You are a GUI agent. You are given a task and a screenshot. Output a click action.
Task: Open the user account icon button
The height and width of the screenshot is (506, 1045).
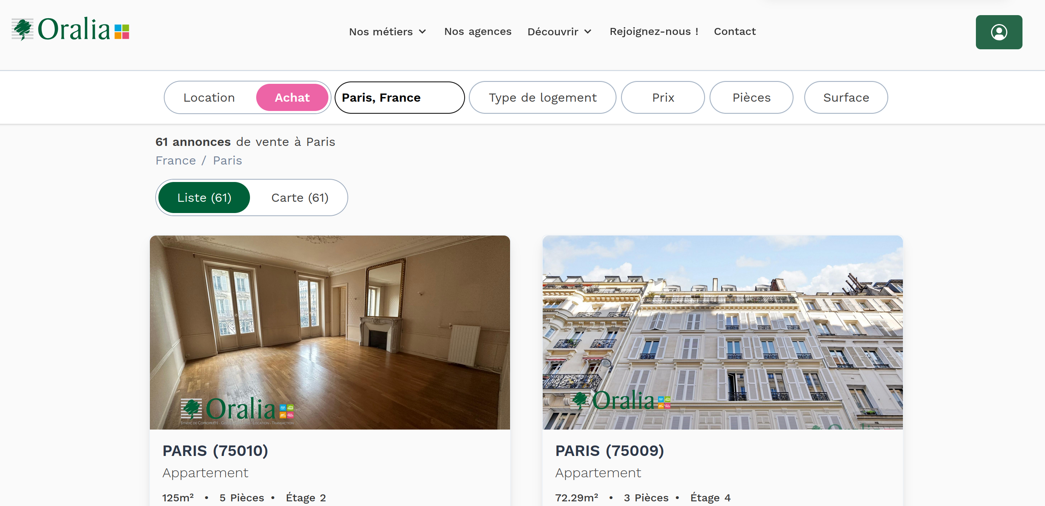coord(998,32)
